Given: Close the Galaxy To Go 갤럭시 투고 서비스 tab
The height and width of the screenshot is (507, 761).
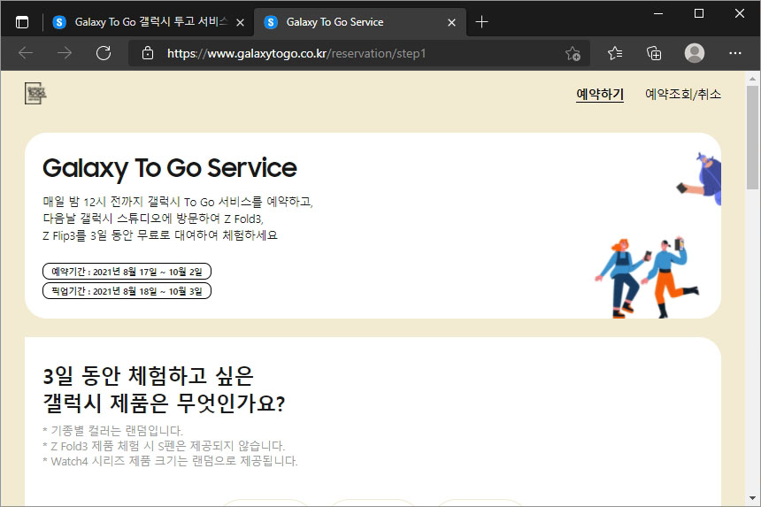Looking at the screenshot, I should (x=240, y=22).
